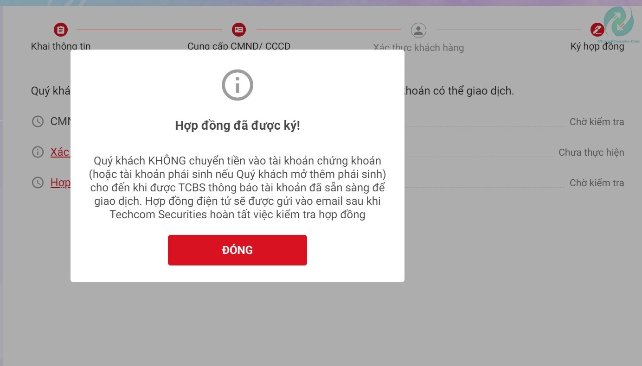642x366 pixels.
Task: Click the Xác thực khách hàng person icon
Action: point(418,30)
